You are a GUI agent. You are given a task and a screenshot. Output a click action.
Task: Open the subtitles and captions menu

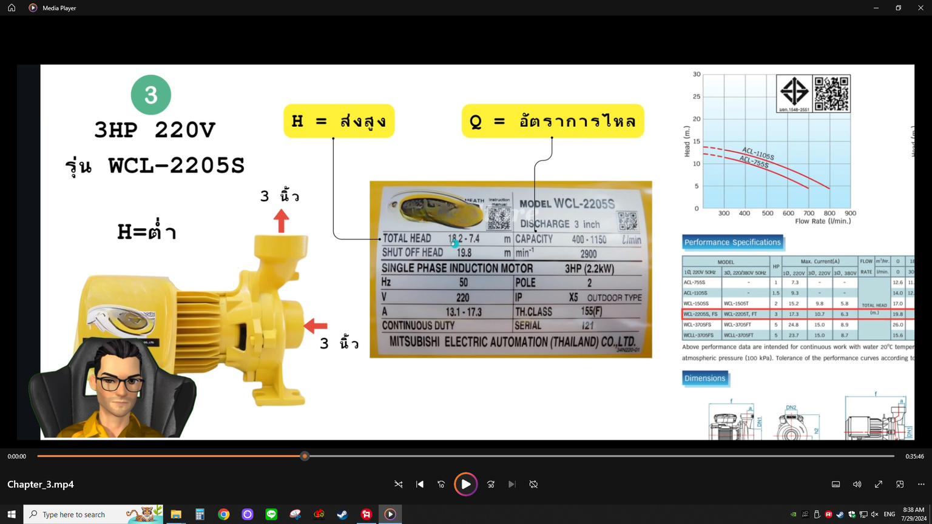click(836, 484)
